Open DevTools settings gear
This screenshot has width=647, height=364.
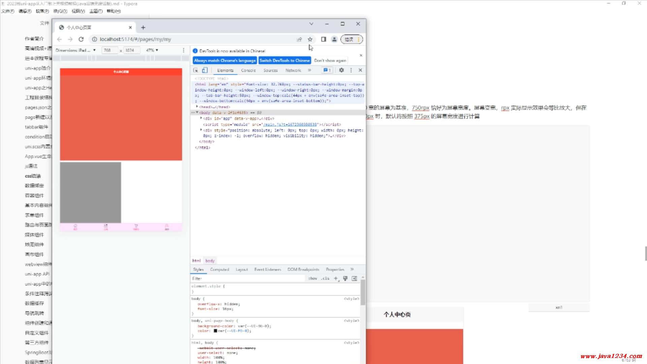(341, 70)
